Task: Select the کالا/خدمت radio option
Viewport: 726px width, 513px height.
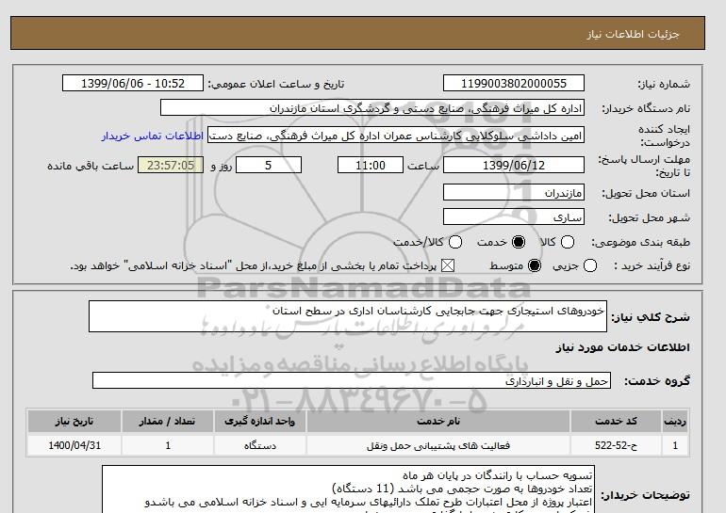Action: point(455,242)
